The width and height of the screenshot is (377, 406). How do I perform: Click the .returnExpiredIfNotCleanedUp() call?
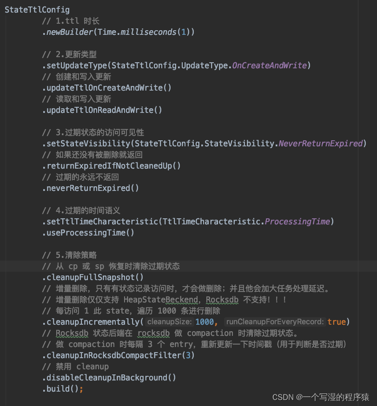coord(112,166)
